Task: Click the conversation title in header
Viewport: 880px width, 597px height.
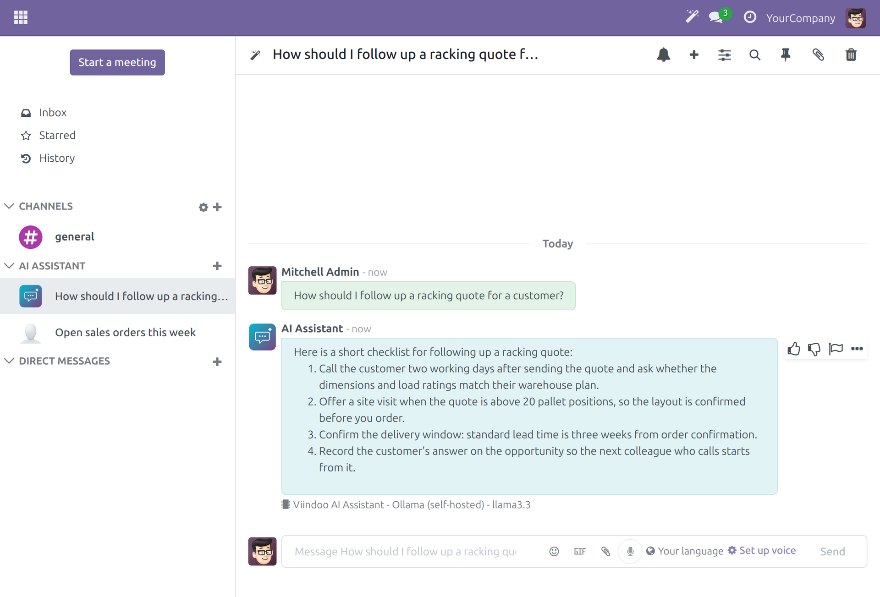Action: coord(405,55)
